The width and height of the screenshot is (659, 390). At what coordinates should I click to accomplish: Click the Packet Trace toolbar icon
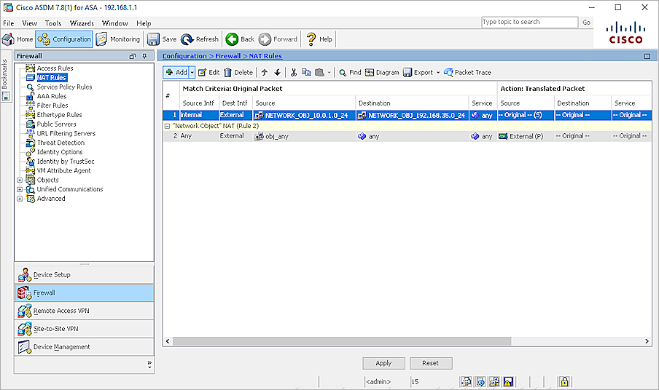pos(448,73)
